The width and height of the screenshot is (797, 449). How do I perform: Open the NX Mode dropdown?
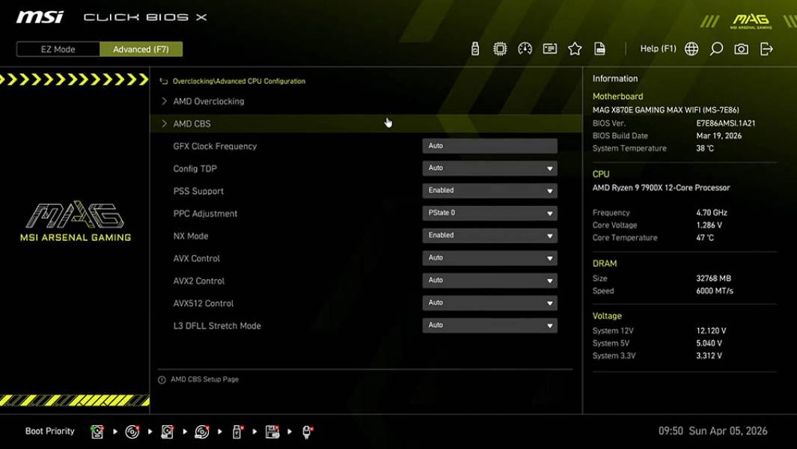pos(489,235)
